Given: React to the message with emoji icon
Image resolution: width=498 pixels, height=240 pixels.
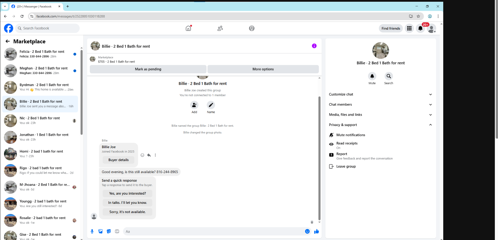Looking at the screenshot, I should (142, 155).
